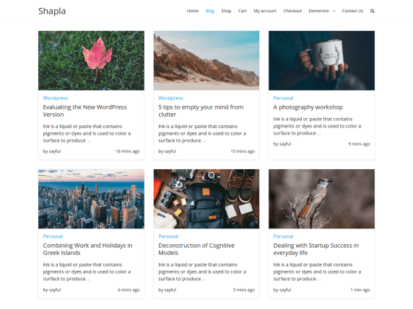Open 'Evaluating the New WordPress Version' article

84,111
